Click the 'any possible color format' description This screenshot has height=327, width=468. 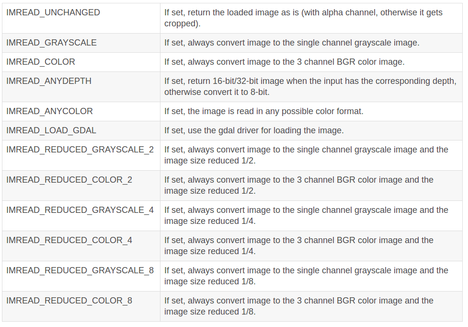[264, 111]
